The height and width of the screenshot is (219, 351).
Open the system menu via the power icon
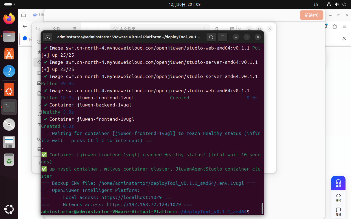(344, 4)
